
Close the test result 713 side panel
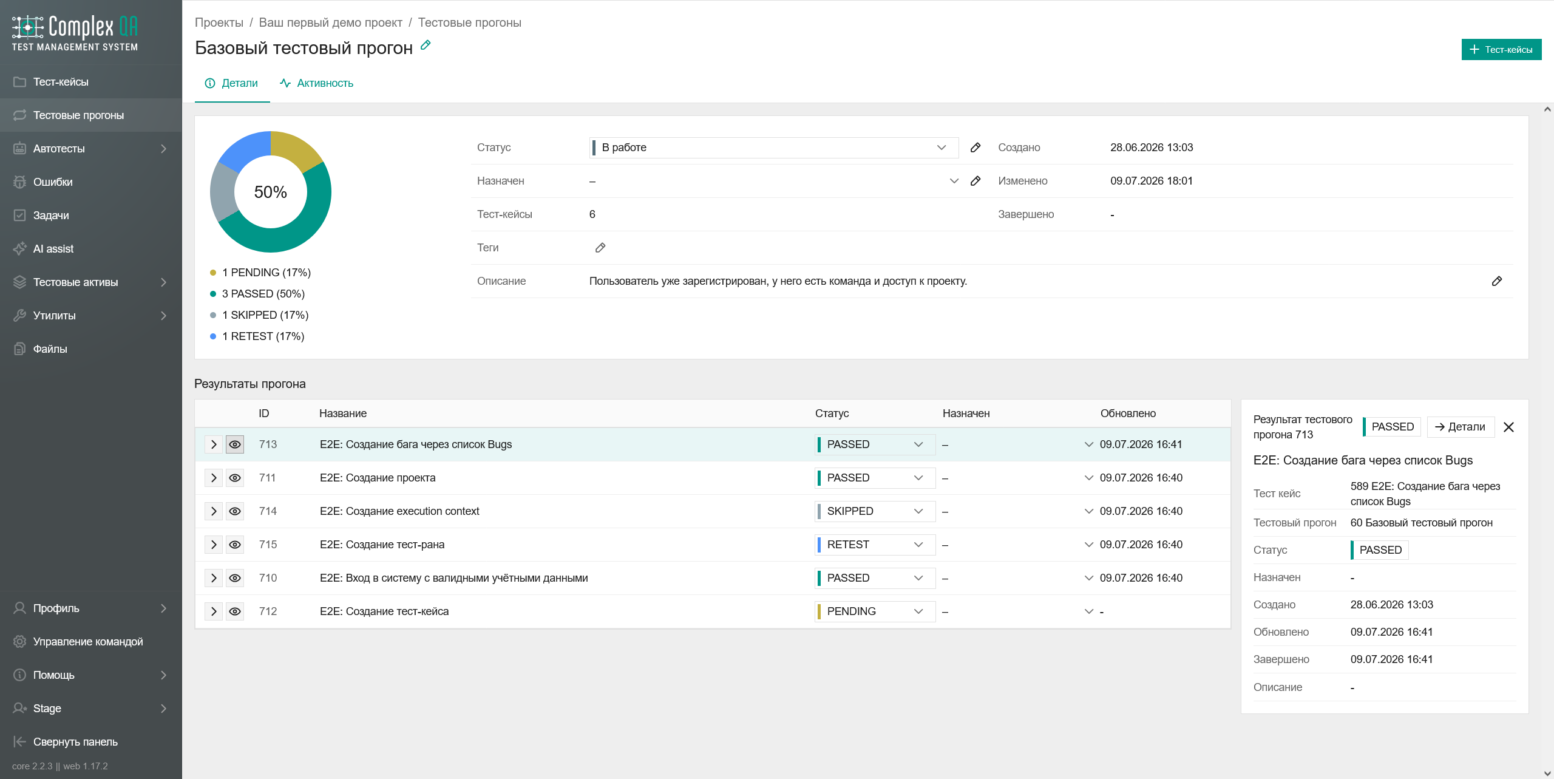click(x=1508, y=427)
